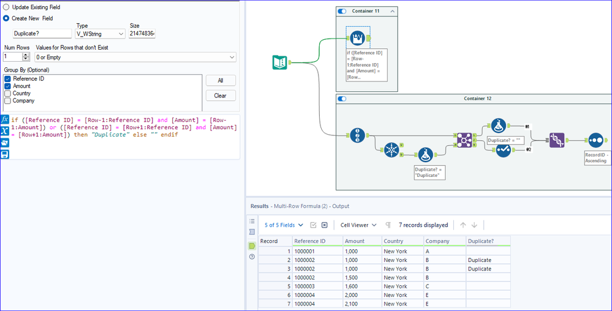Click the new field name box containing Duplicate?
The height and width of the screenshot is (311, 612).
(42, 34)
